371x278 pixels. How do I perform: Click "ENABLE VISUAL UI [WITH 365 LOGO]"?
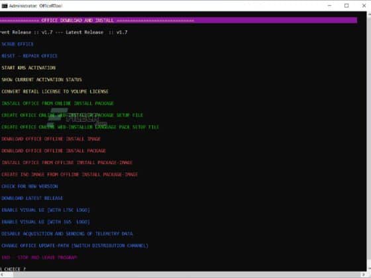46,222
